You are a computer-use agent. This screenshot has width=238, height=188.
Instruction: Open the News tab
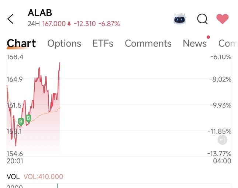point(194,44)
